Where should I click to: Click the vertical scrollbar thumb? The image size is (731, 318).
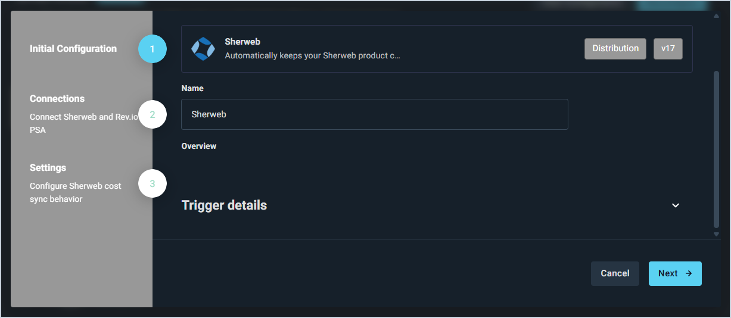point(716,149)
